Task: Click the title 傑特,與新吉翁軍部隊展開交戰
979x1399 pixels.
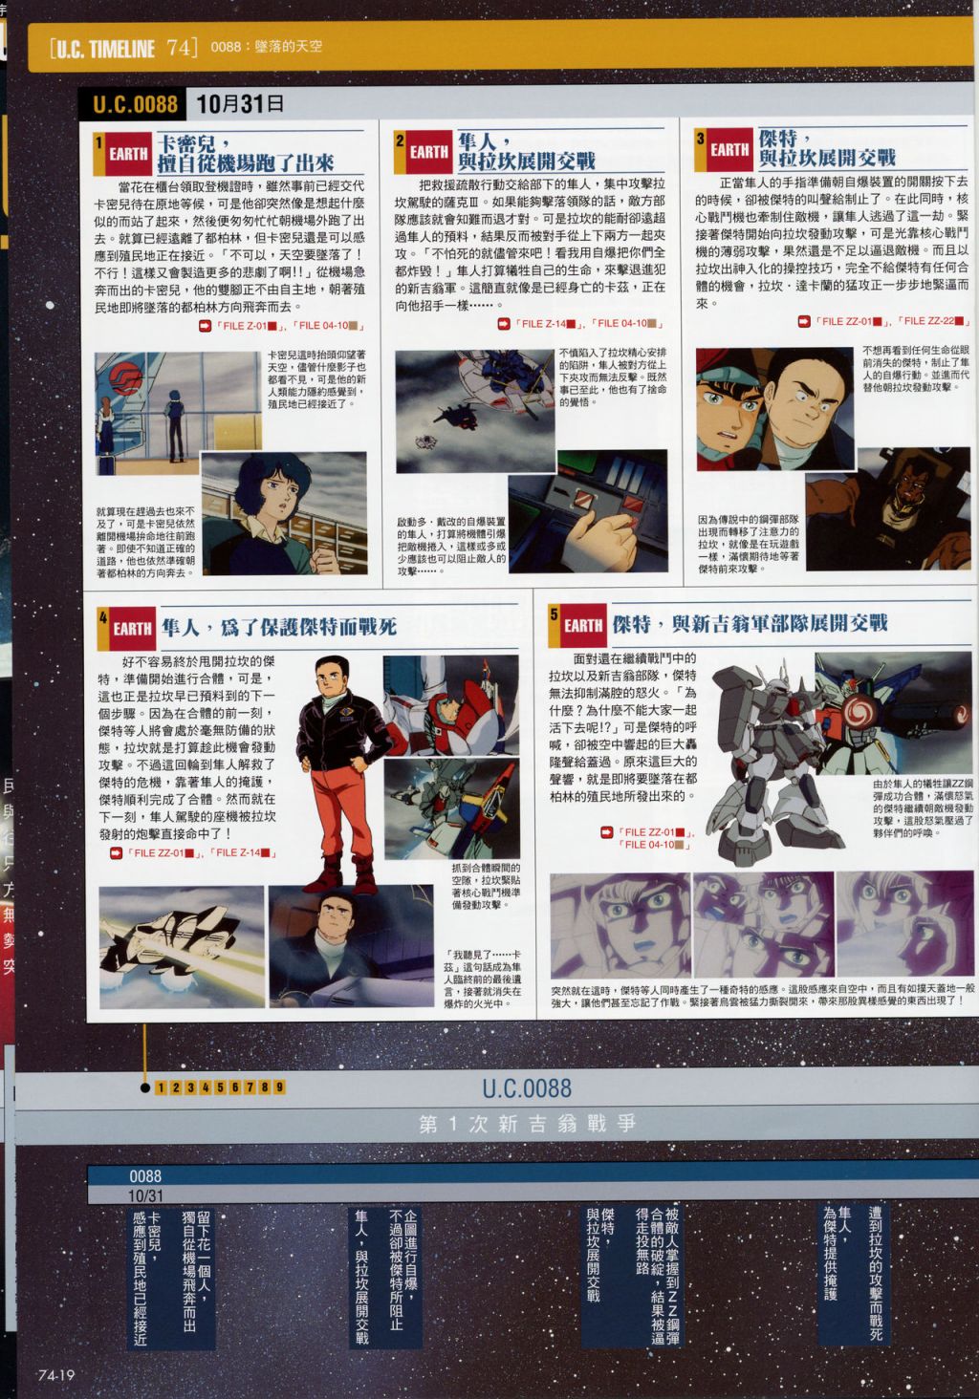Action: coord(750,624)
